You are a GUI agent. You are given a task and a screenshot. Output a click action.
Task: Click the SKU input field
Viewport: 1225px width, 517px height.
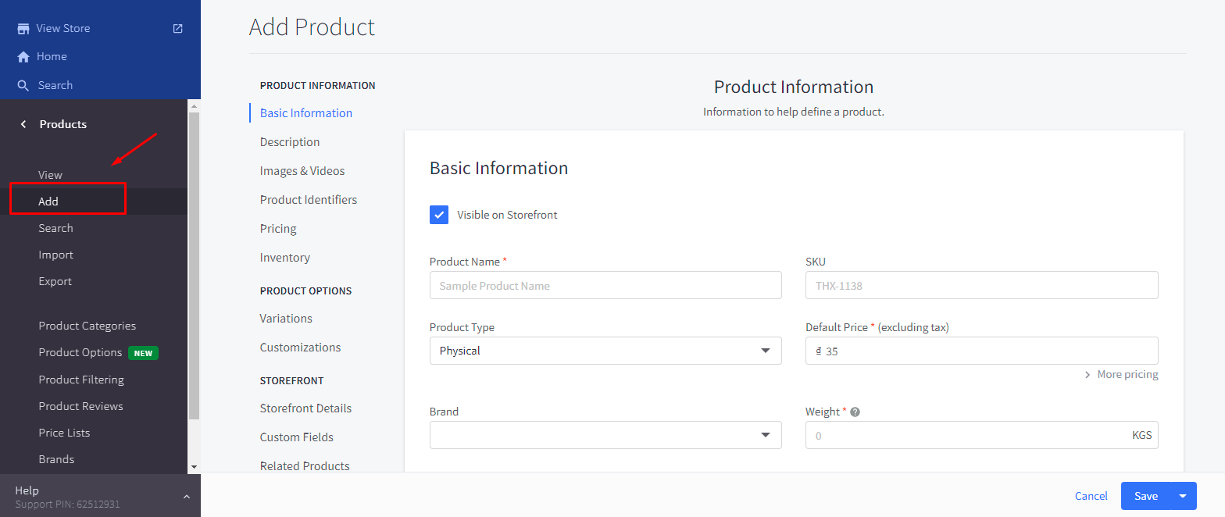click(981, 286)
